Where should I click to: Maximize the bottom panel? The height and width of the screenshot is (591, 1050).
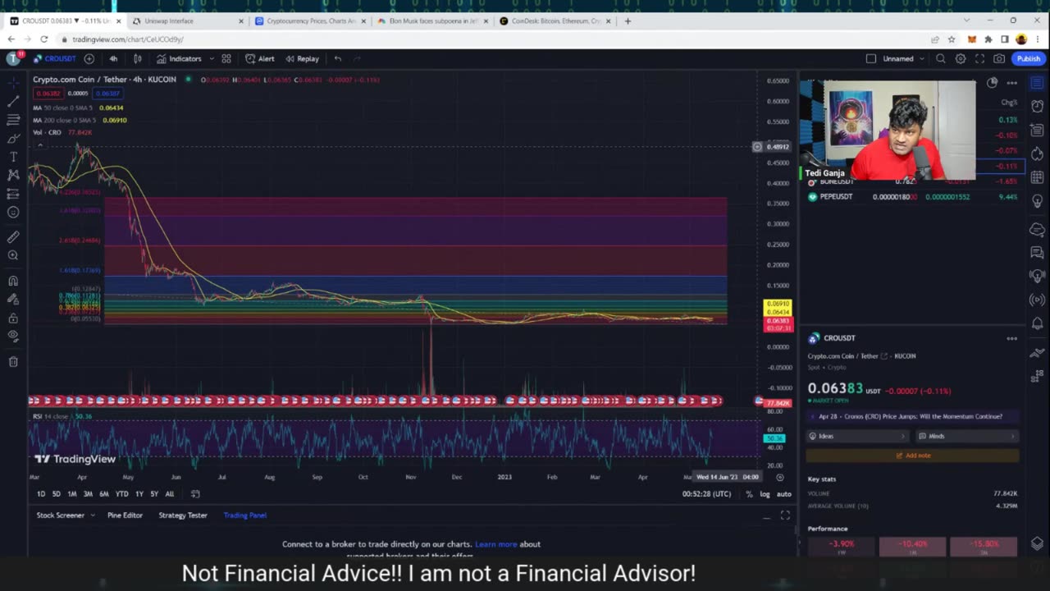pos(785,515)
